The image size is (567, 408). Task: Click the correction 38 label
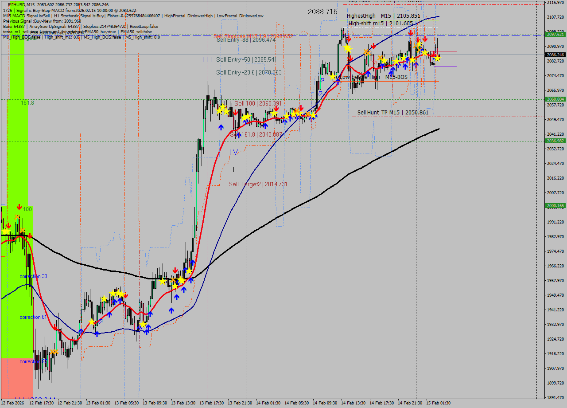(x=33, y=276)
